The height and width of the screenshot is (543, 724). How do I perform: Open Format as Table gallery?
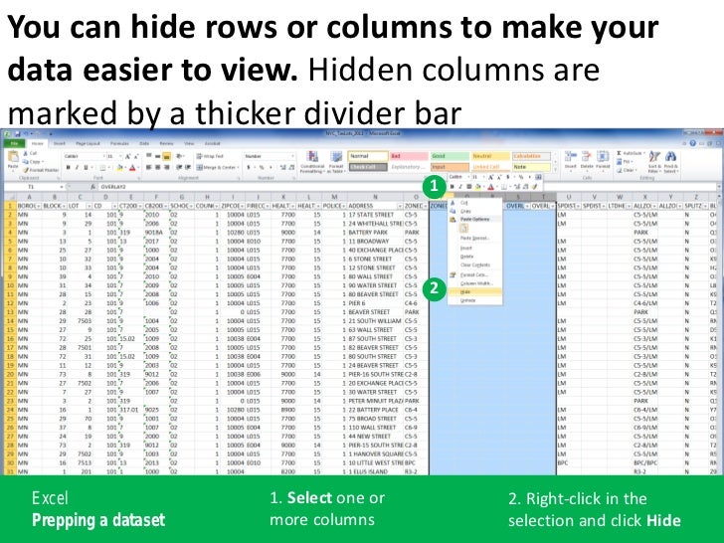[x=336, y=162]
